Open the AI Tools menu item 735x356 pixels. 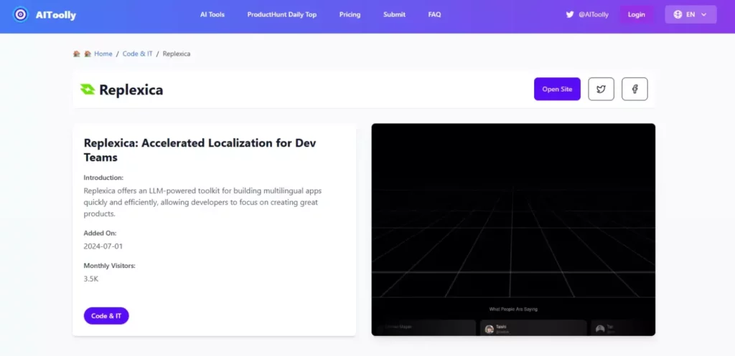tap(212, 14)
